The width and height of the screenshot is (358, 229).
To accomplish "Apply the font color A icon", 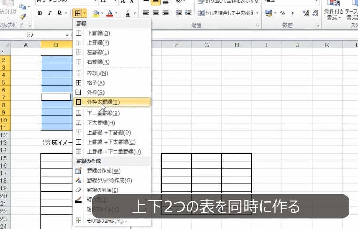I will 110,13.
